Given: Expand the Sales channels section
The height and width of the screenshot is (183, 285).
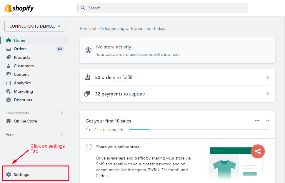Looking at the screenshot, I should pos(62,113).
